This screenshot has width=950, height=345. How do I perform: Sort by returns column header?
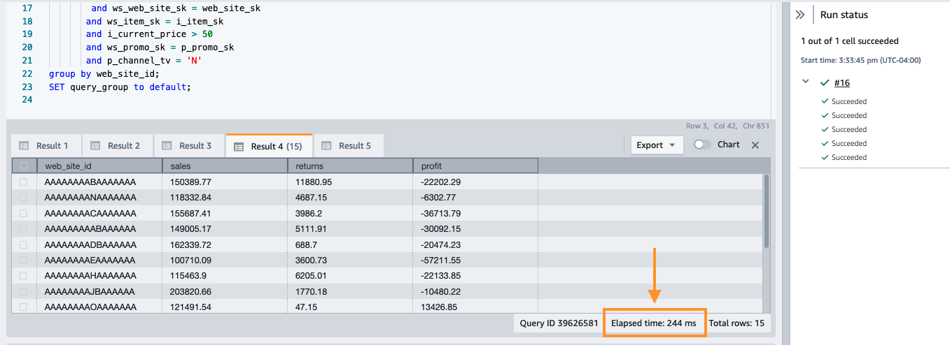coord(350,166)
